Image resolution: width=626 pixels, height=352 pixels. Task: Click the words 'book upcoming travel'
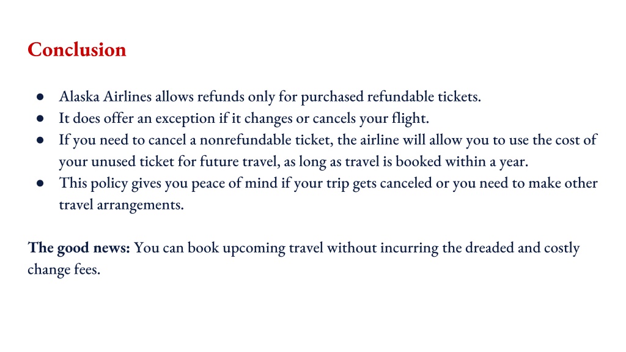point(256,248)
